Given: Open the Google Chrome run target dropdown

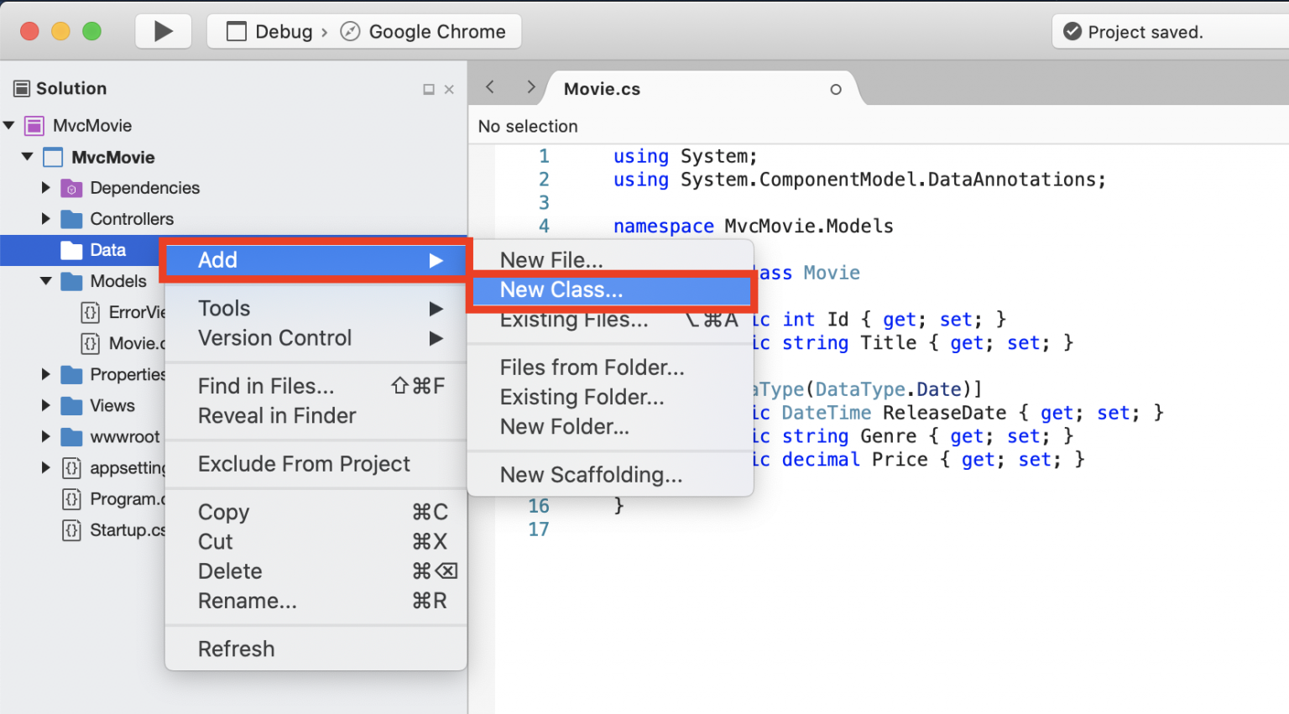Looking at the screenshot, I should click(425, 31).
